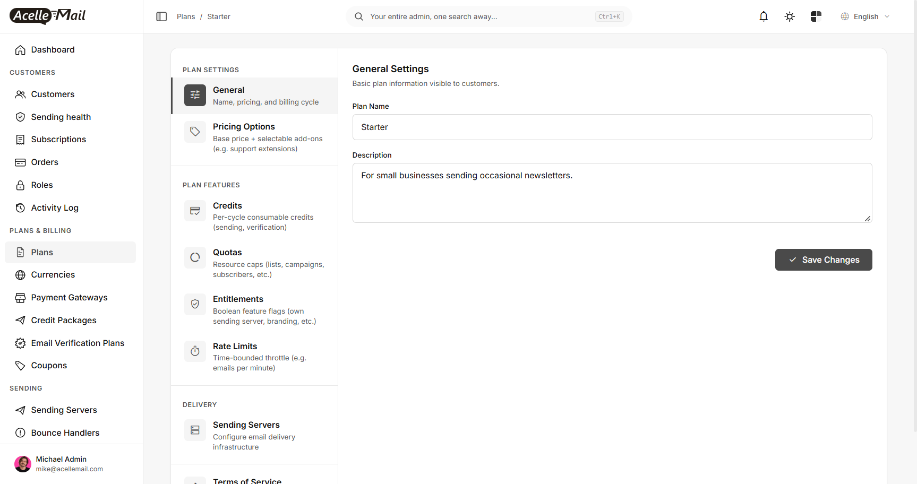The image size is (917, 484).
Task: Open Bounce Handlers
Action: tap(70, 433)
